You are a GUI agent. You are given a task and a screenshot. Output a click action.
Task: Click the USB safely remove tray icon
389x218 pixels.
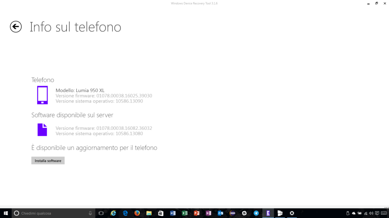(348, 213)
